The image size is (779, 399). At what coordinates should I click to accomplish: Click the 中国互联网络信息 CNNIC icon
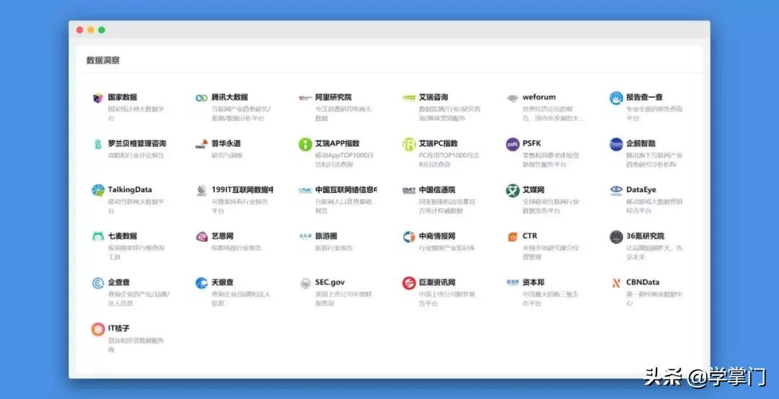point(305,190)
